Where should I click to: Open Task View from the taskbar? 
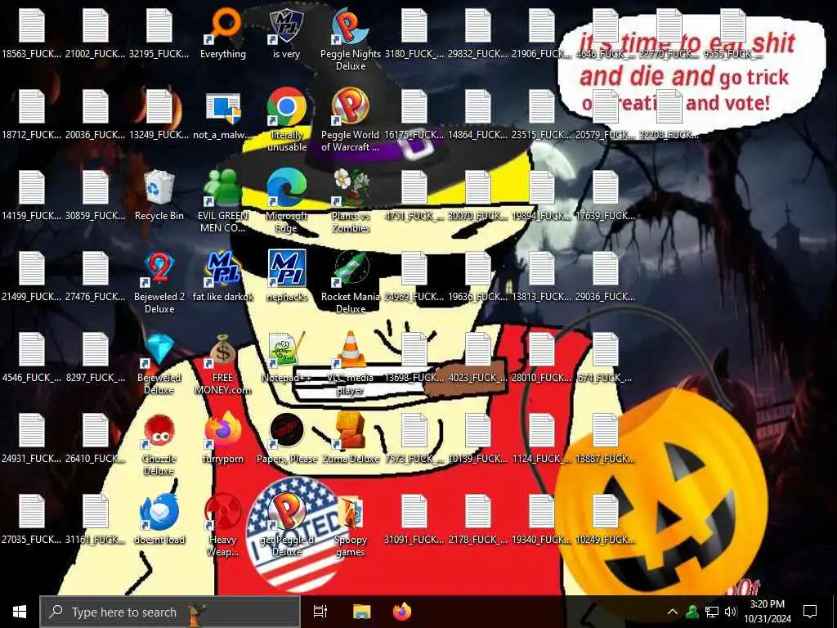click(320, 612)
